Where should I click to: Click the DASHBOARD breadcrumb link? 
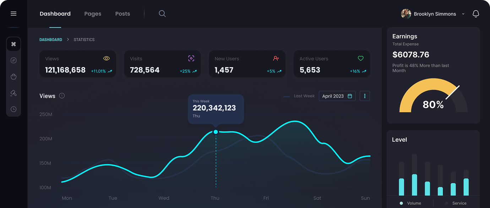(51, 40)
